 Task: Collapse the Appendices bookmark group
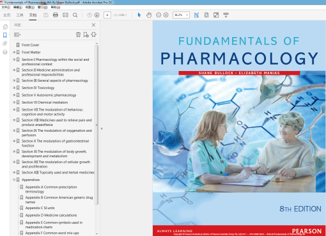click(14, 180)
